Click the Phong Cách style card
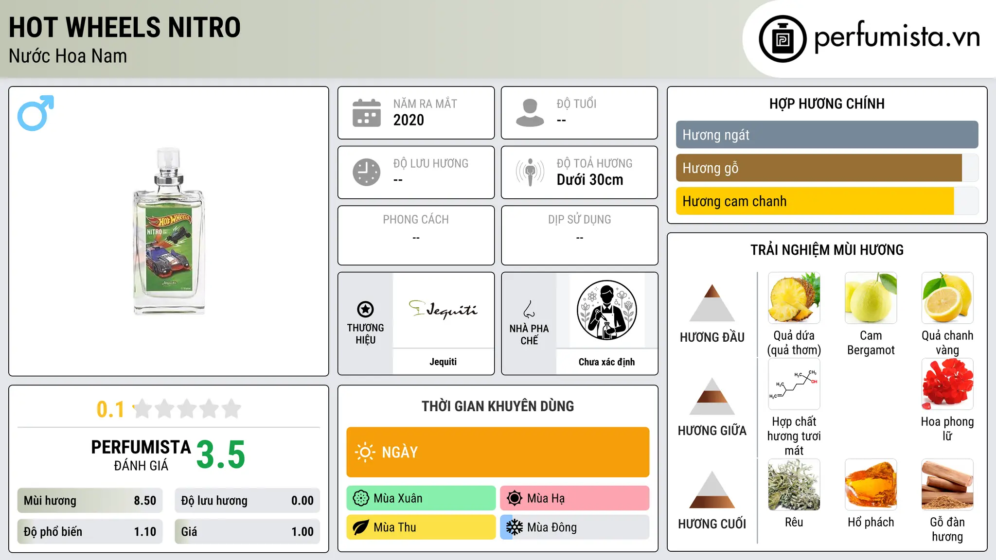The height and width of the screenshot is (560, 996). (x=416, y=235)
